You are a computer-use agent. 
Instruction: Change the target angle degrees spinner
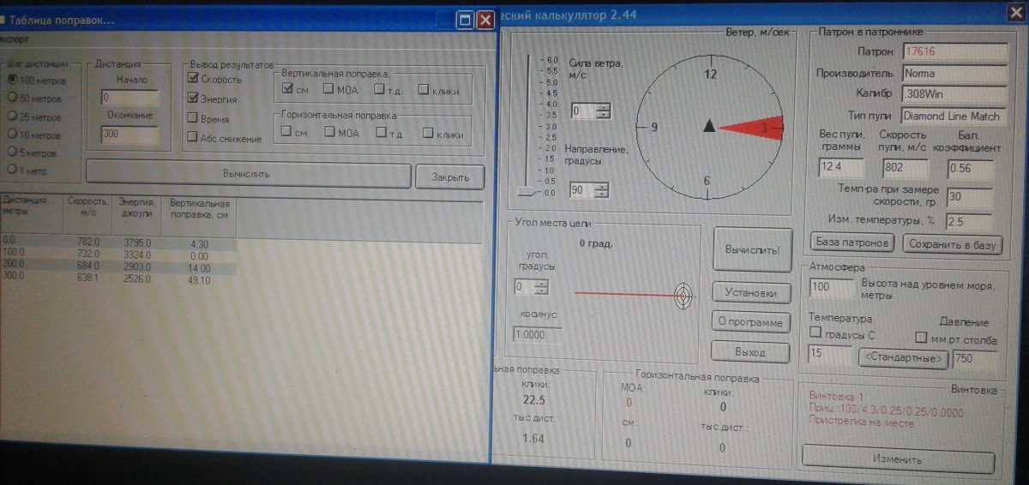(540, 286)
